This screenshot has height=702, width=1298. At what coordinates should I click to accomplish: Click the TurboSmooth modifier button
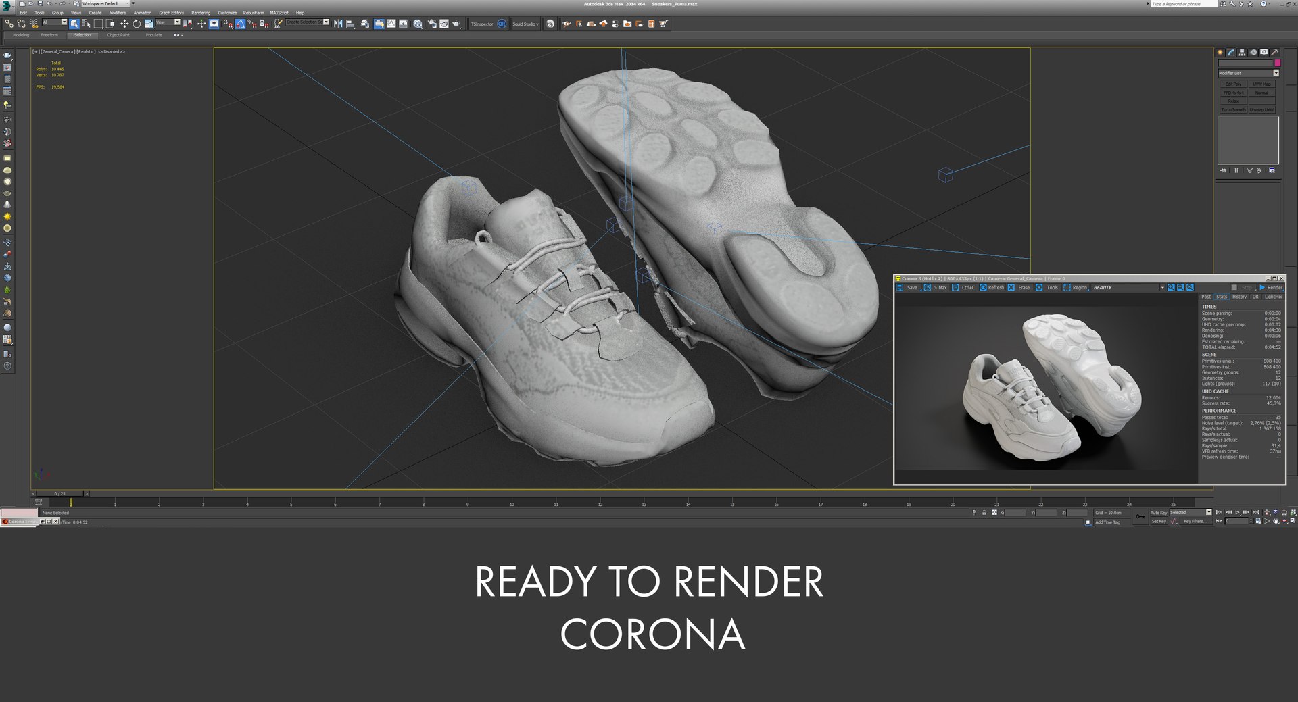[x=1233, y=109]
